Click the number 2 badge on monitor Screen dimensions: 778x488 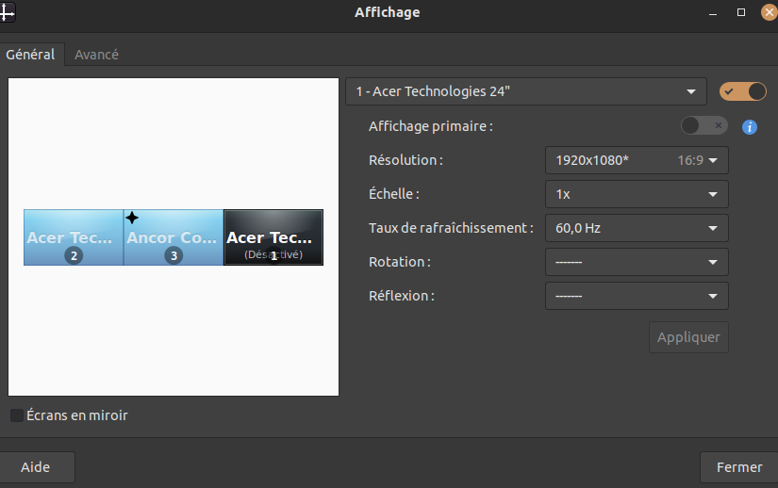pyautogui.click(x=74, y=255)
